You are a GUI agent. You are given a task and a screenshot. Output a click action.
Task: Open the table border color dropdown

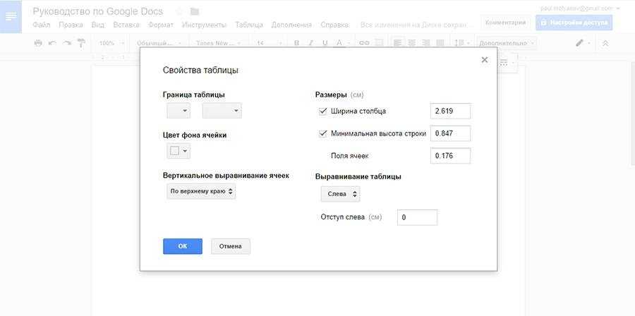(x=179, y=111)
